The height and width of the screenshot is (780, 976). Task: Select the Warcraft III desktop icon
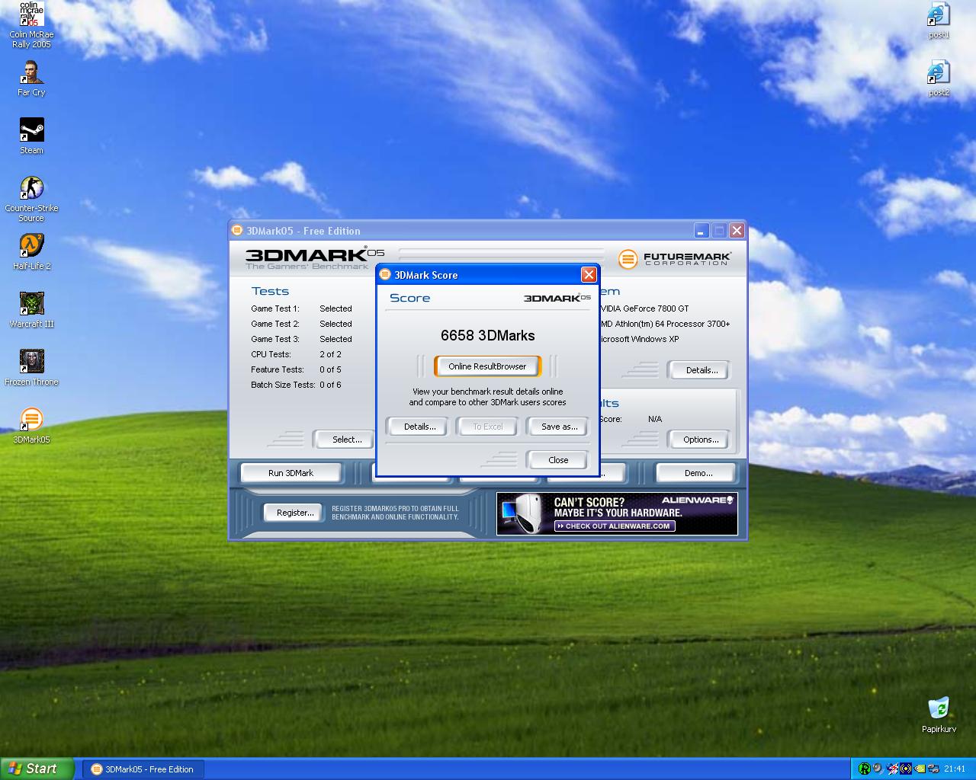[x=31, y=310]
